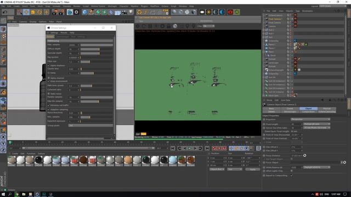Click the Camera object icon in the toolbar

tap(124, 12)
